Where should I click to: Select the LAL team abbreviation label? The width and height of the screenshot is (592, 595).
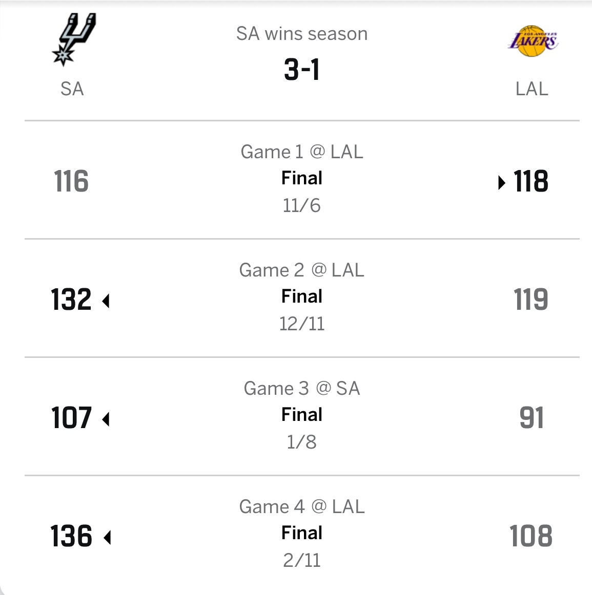click(x=532, y=89)
